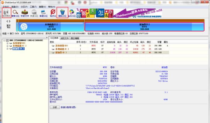
Task: Click the 356.0MB capacity cell
Action: click(158, 46)
